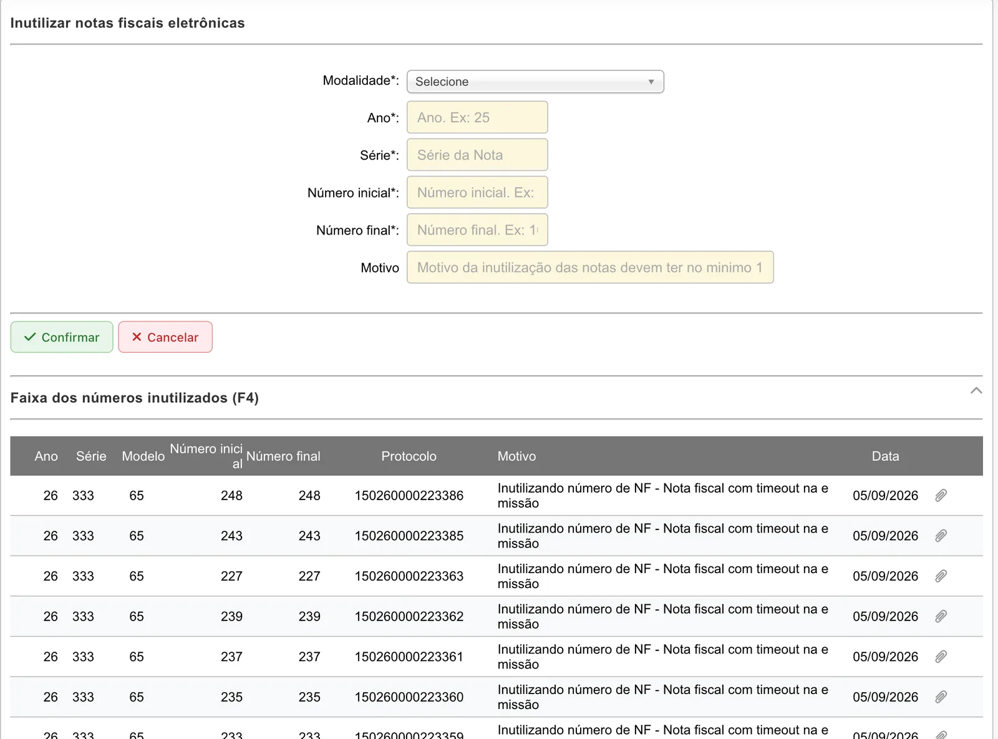Select the Motivo text in the protocol 150260000223385 row
Viewport: 998px width, 739px height.
663,536
